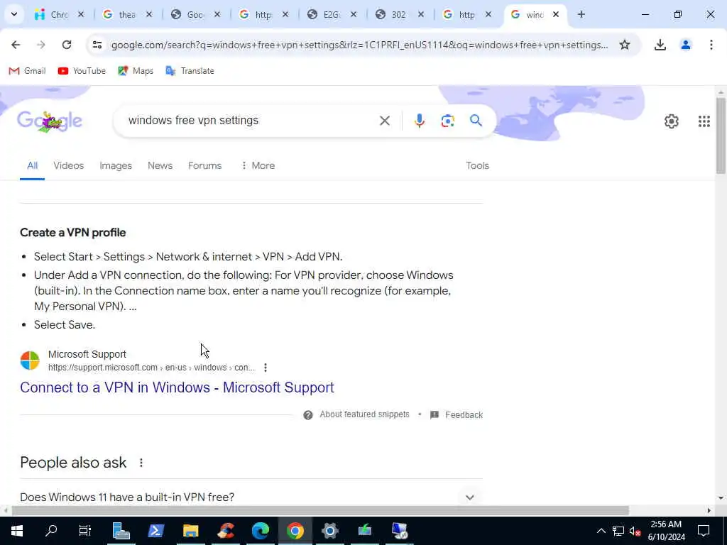Open Gmail bookmark

[x=28, y=71]
